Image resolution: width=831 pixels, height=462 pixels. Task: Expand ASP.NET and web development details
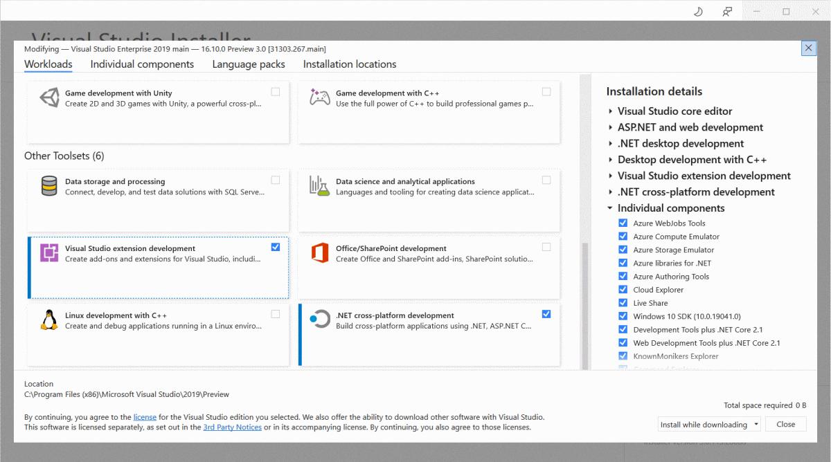coord(610,127)
